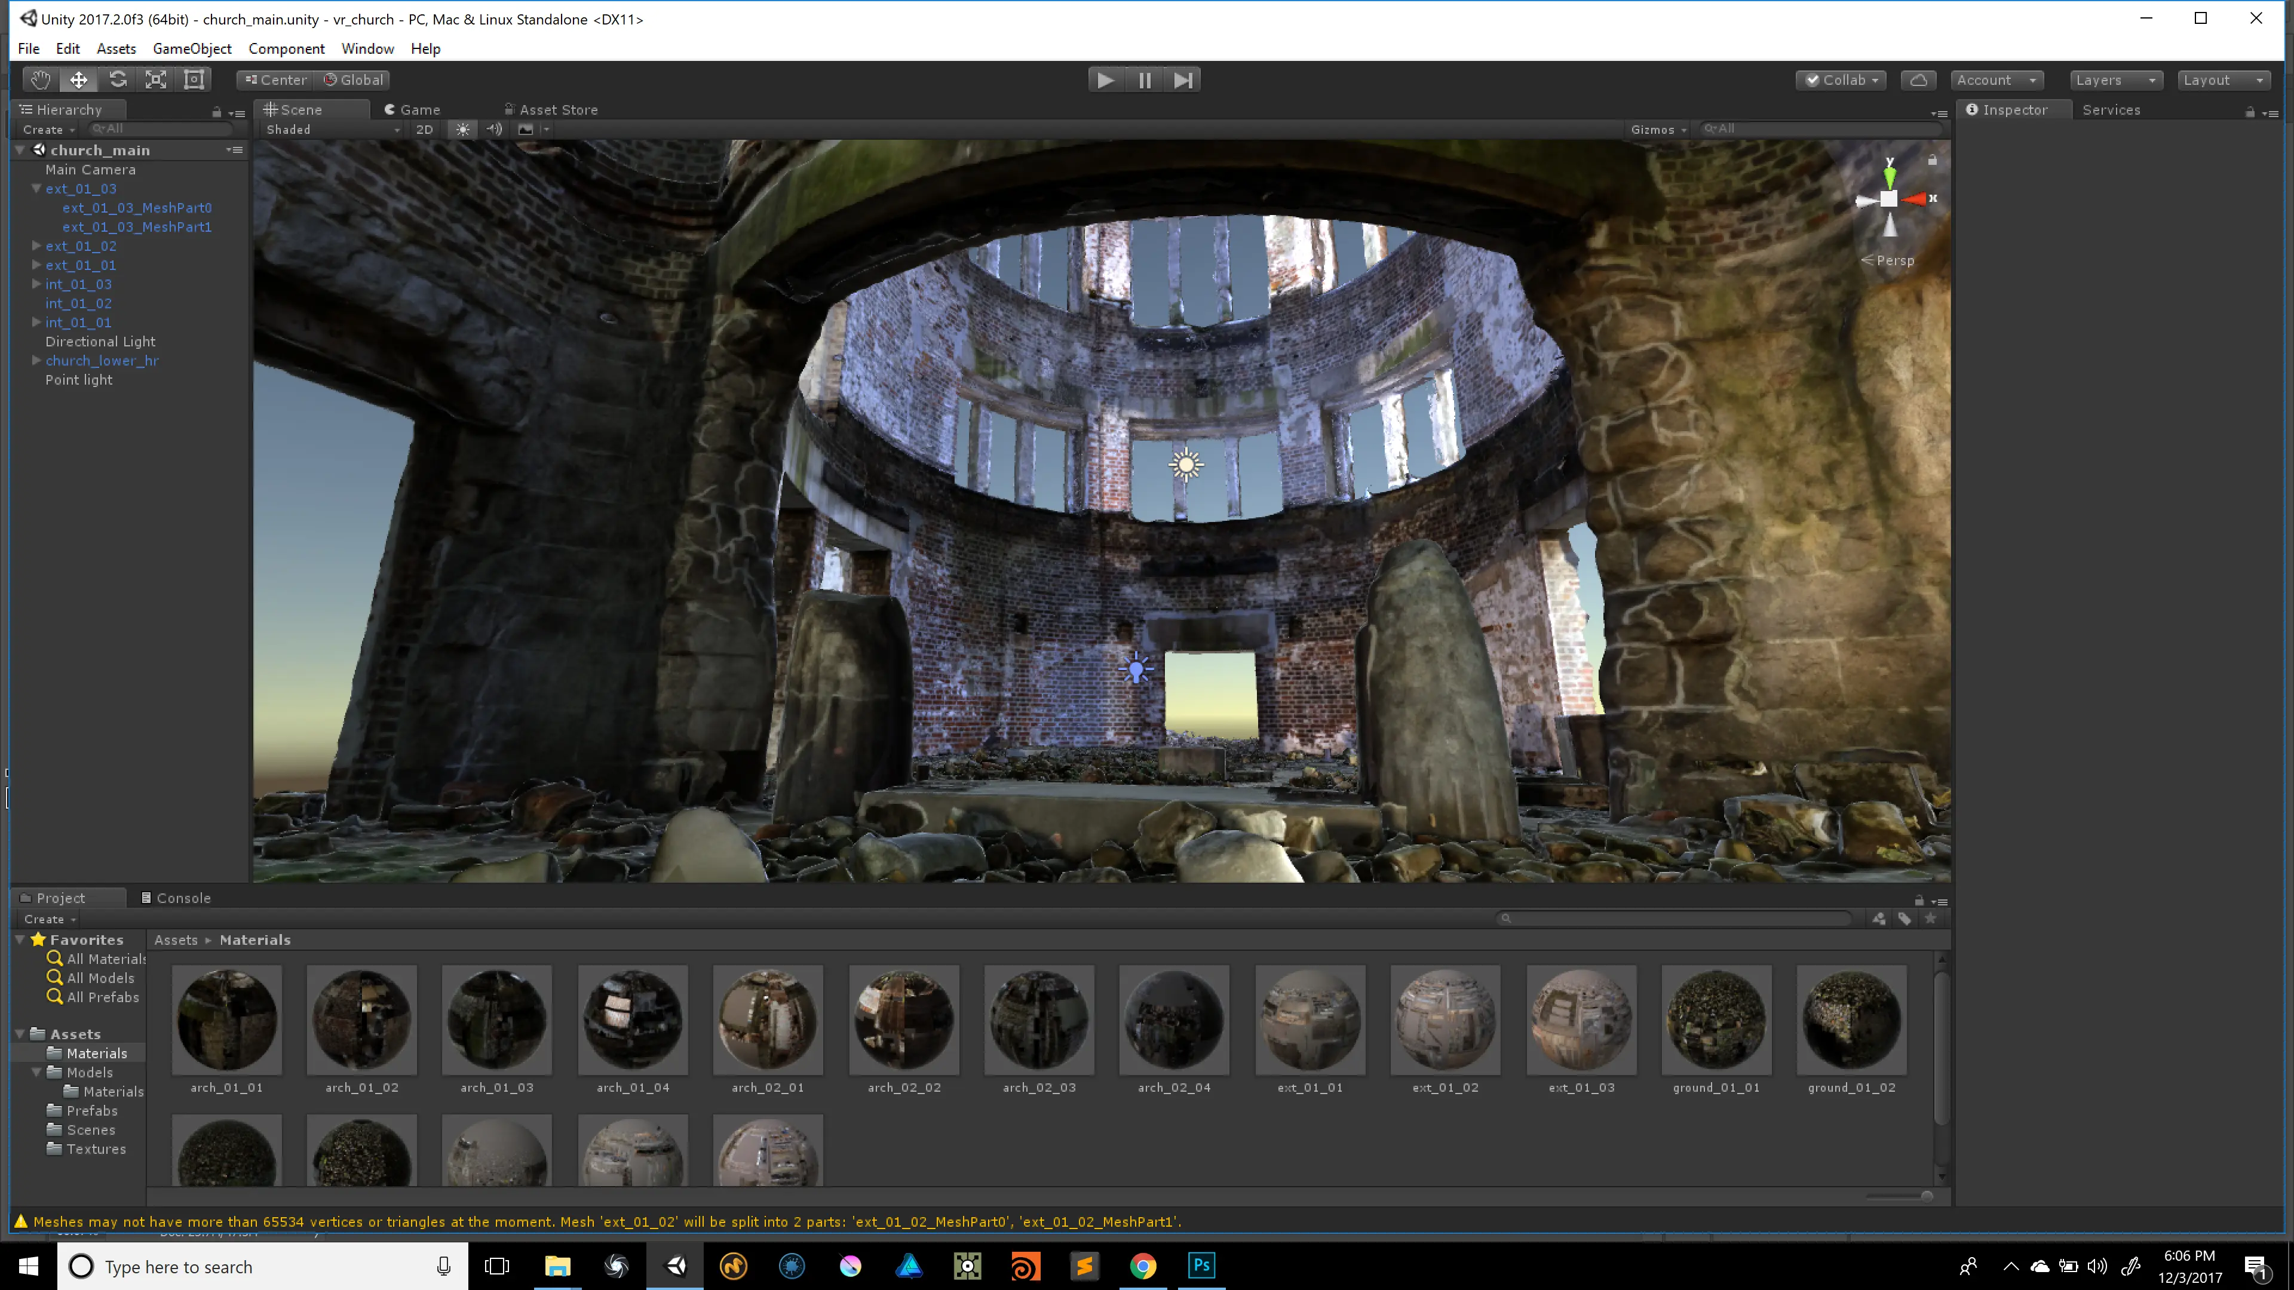Expand the ext_01_02 hierarchy item
The image size is (2294, 1290).
[36, 245]
